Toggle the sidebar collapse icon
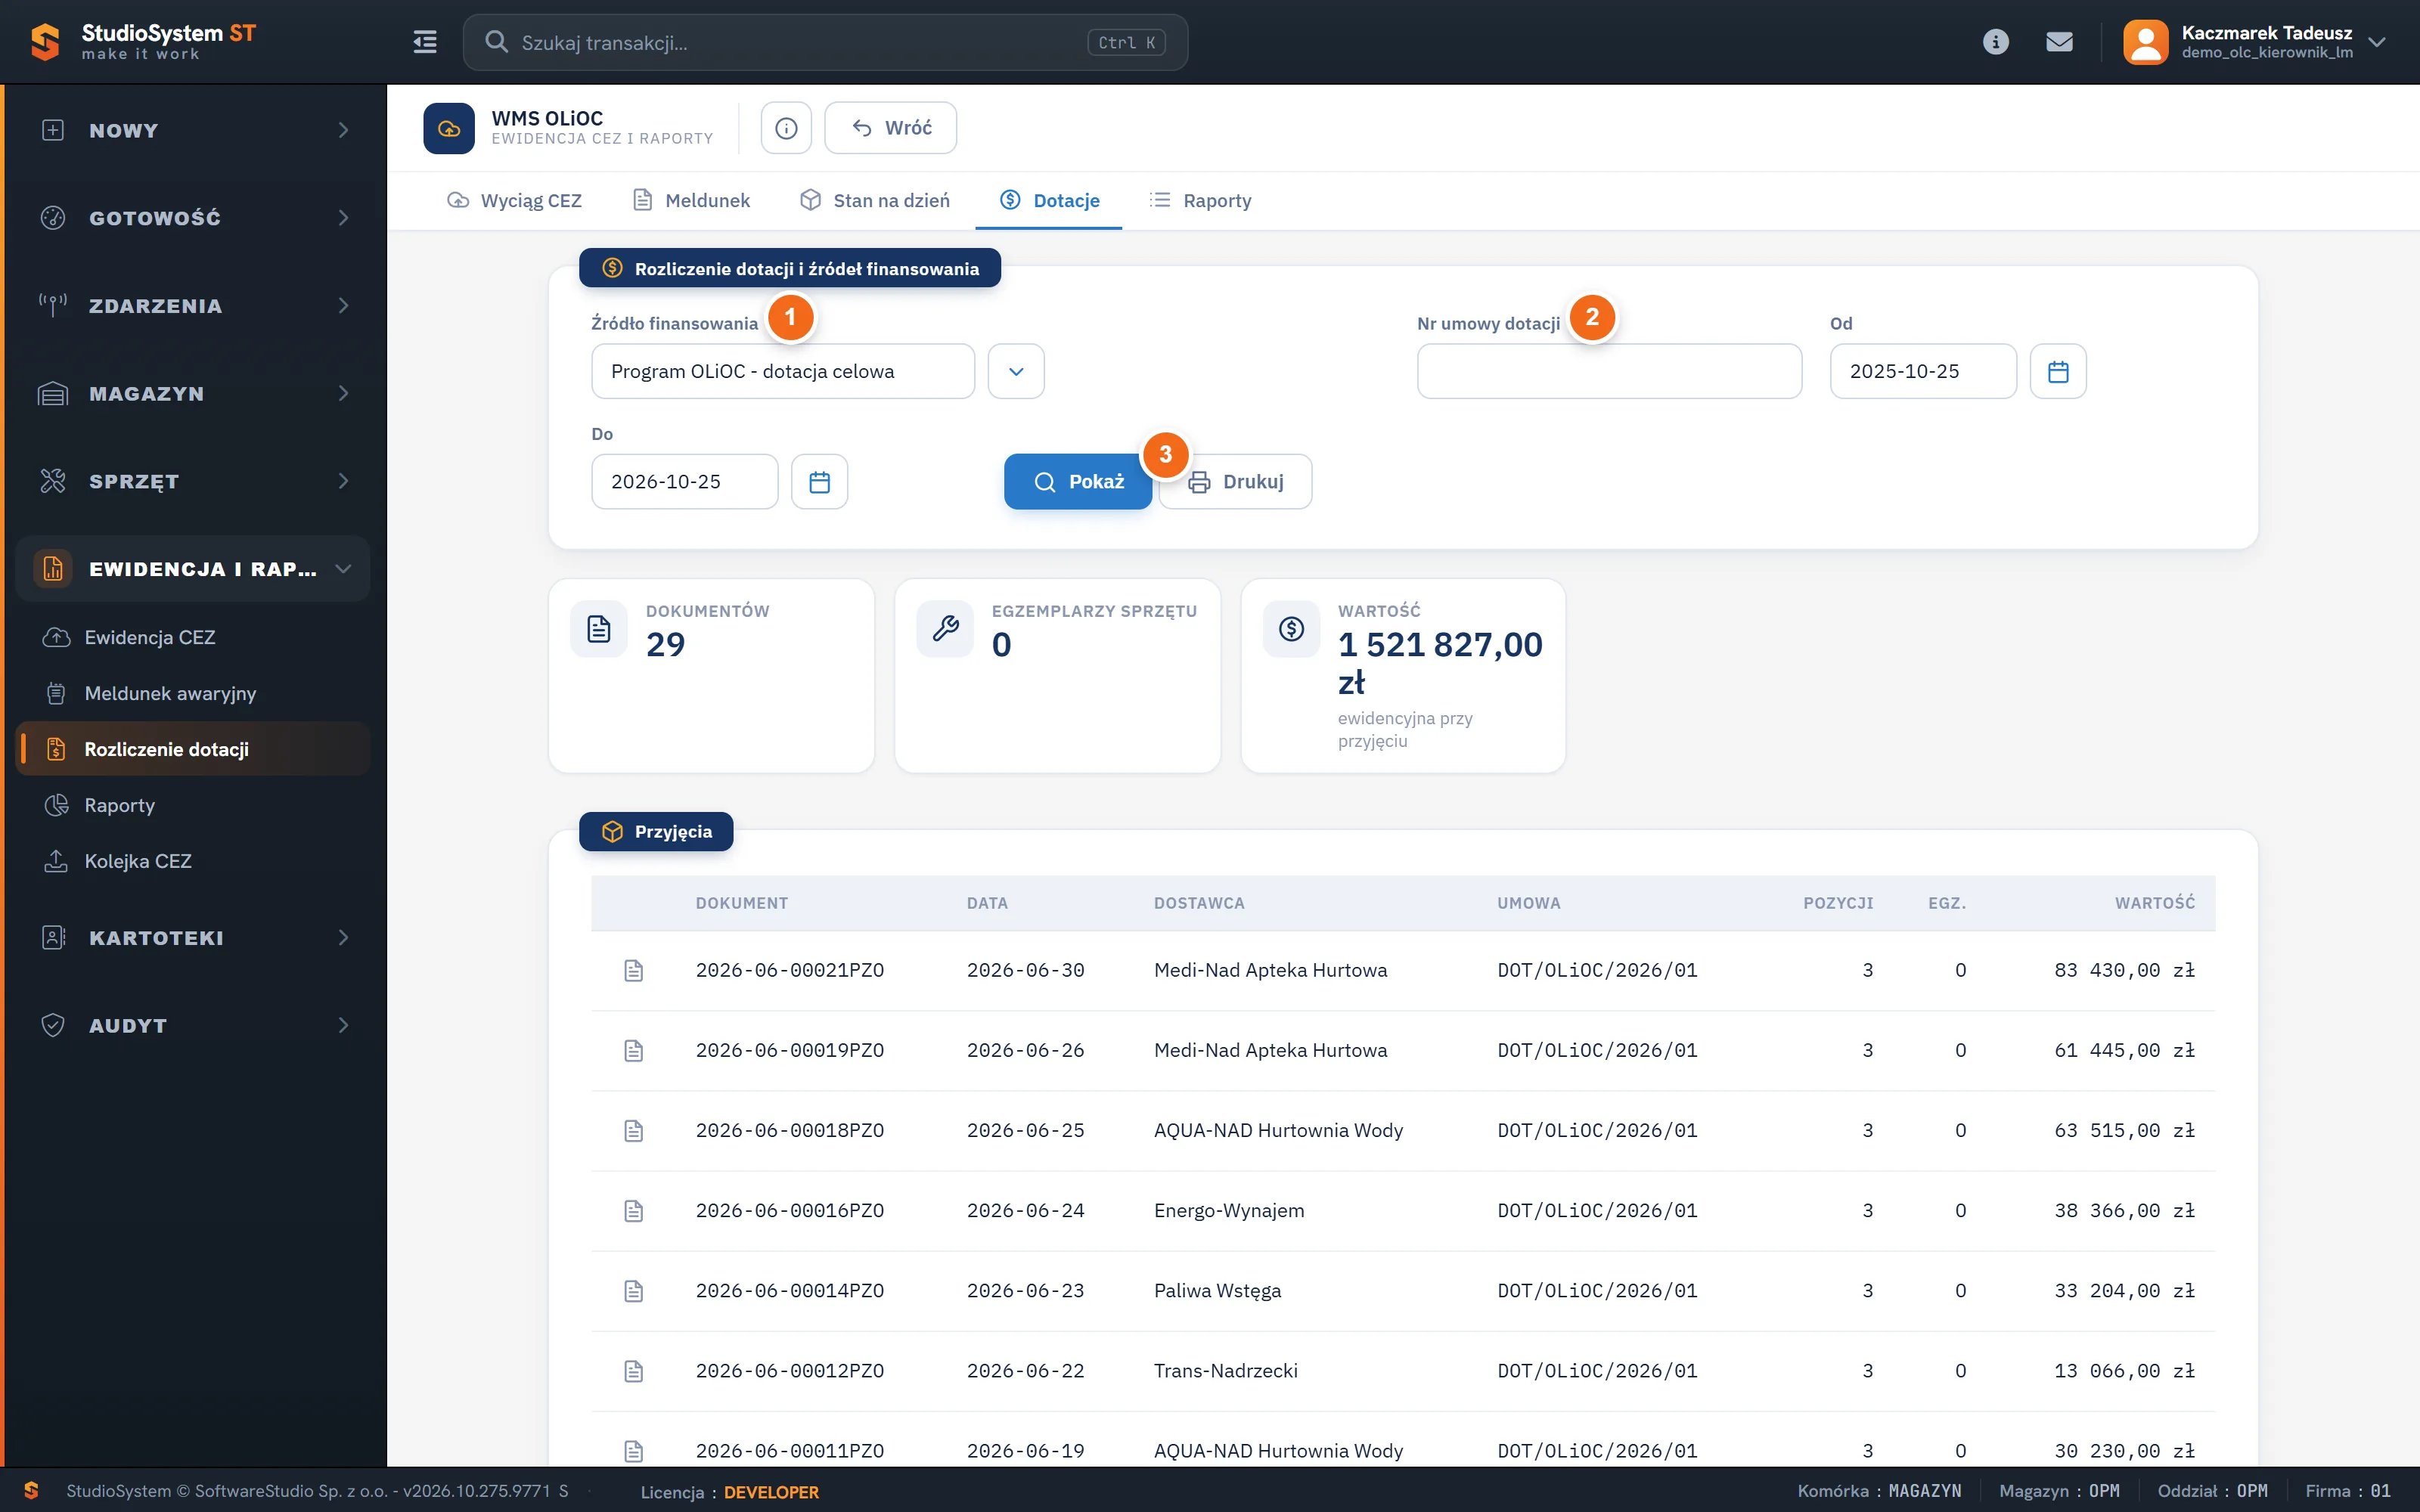 [425, 42]
